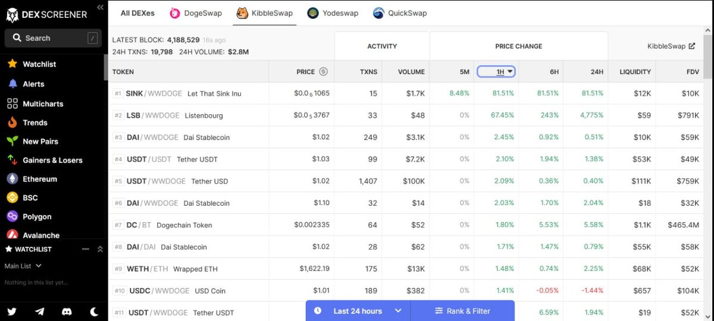Open KibbleSwap external link
The image size is (714, 321).
pos(691,46)
